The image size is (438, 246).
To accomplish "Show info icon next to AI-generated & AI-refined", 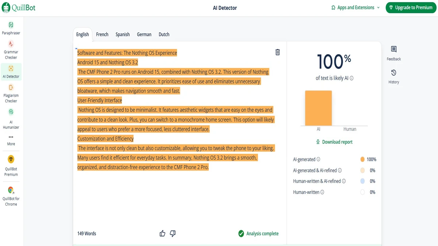I will pyautogui.click(x=340, y=170).
